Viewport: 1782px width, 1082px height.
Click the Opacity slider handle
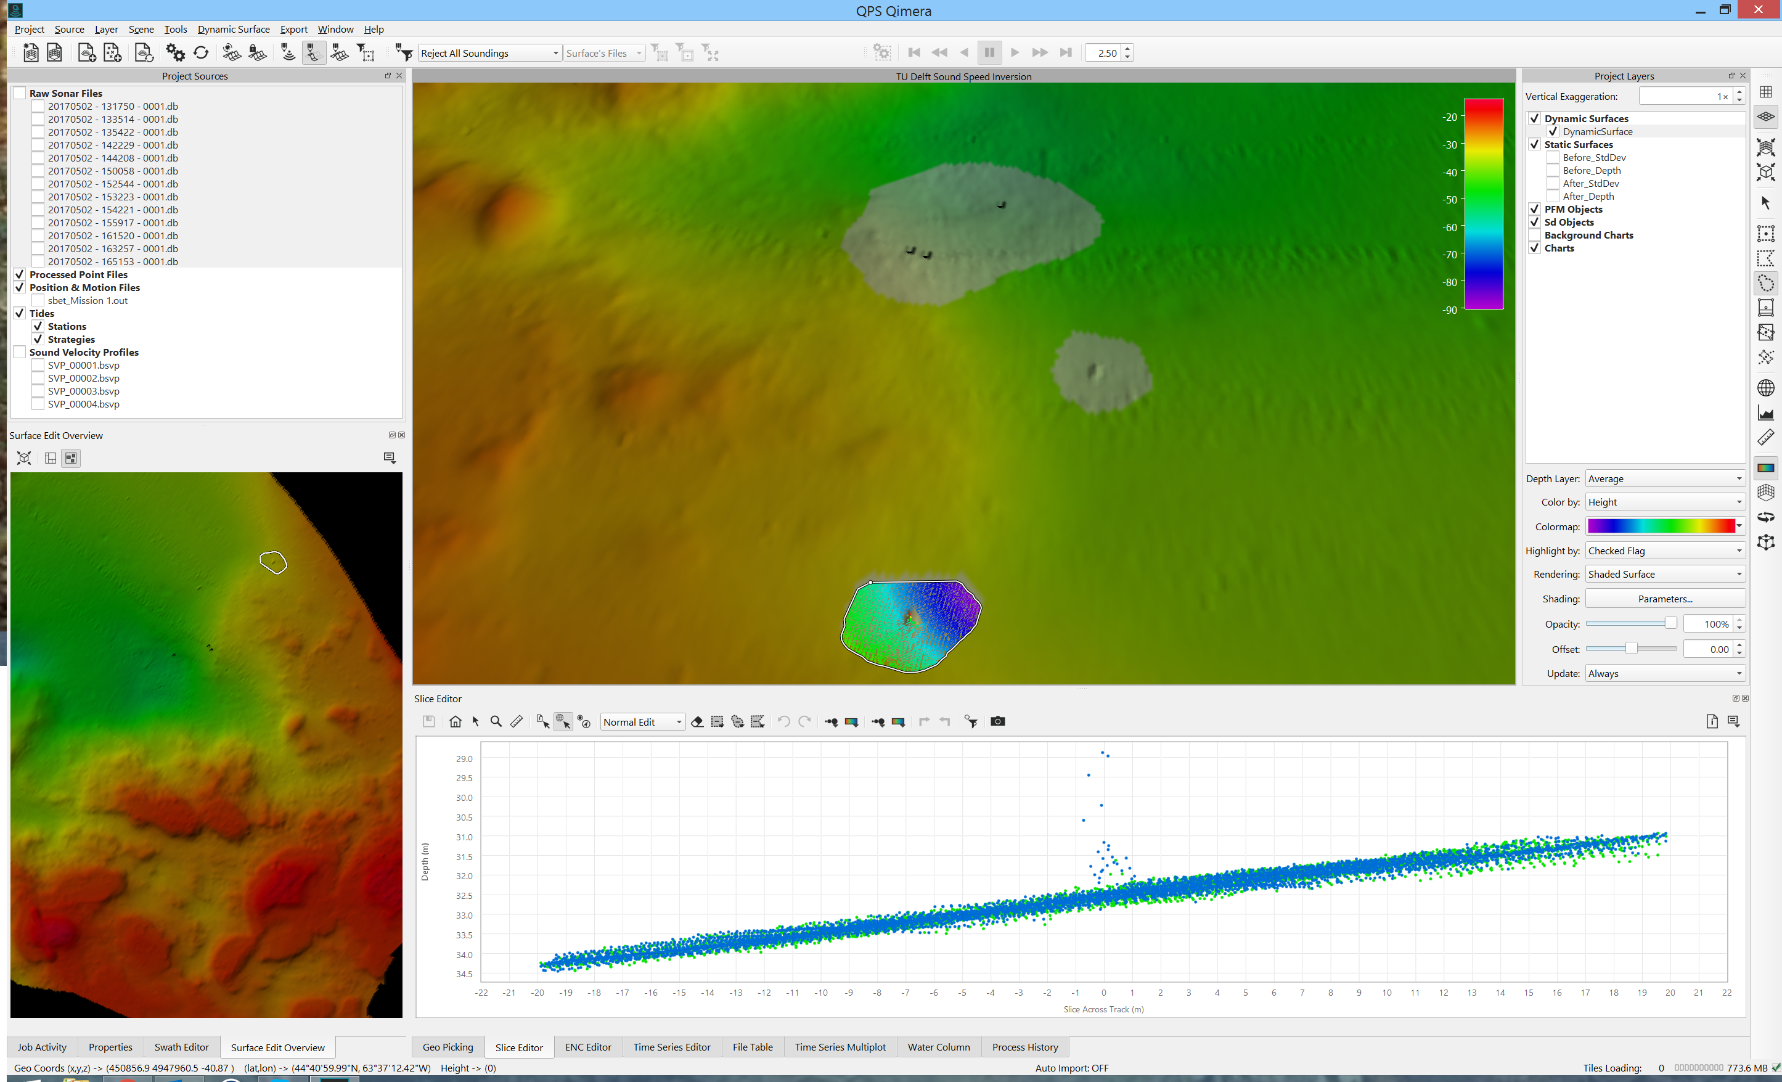[x=1670, y=623]
